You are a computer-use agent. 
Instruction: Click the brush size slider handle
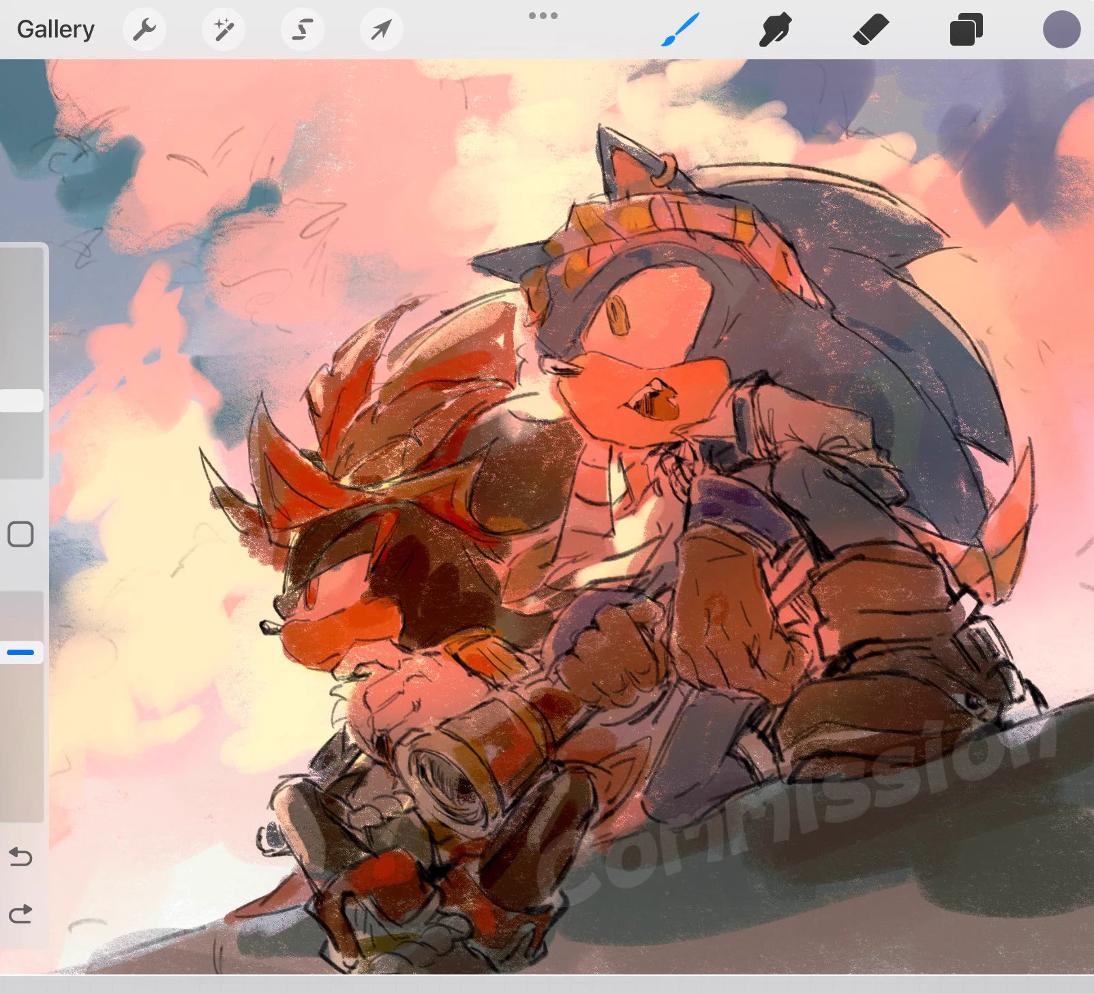pos(22,401)
